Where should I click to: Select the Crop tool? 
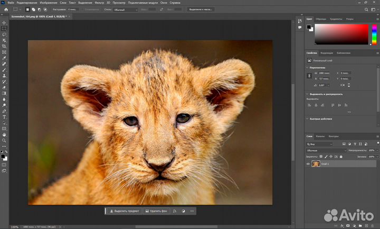(4, 46)
